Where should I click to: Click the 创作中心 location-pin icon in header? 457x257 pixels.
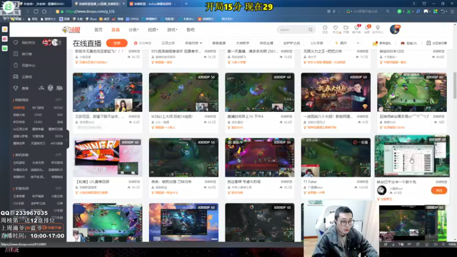(378, 27)
